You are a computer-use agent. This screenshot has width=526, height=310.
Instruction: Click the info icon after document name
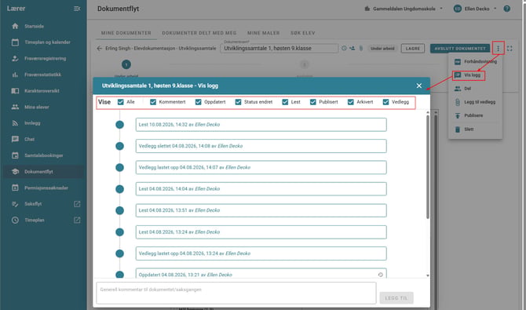coord(344,49)
